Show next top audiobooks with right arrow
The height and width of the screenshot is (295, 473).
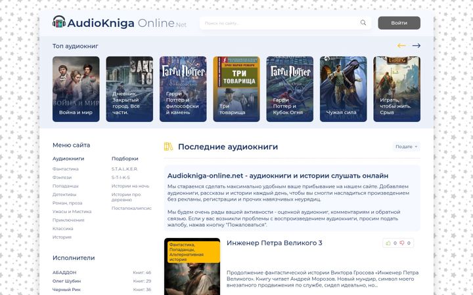(x=417, y=46)
